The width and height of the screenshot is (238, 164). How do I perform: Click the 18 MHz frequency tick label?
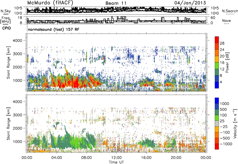pyautogui.click(x=20, y=18)
